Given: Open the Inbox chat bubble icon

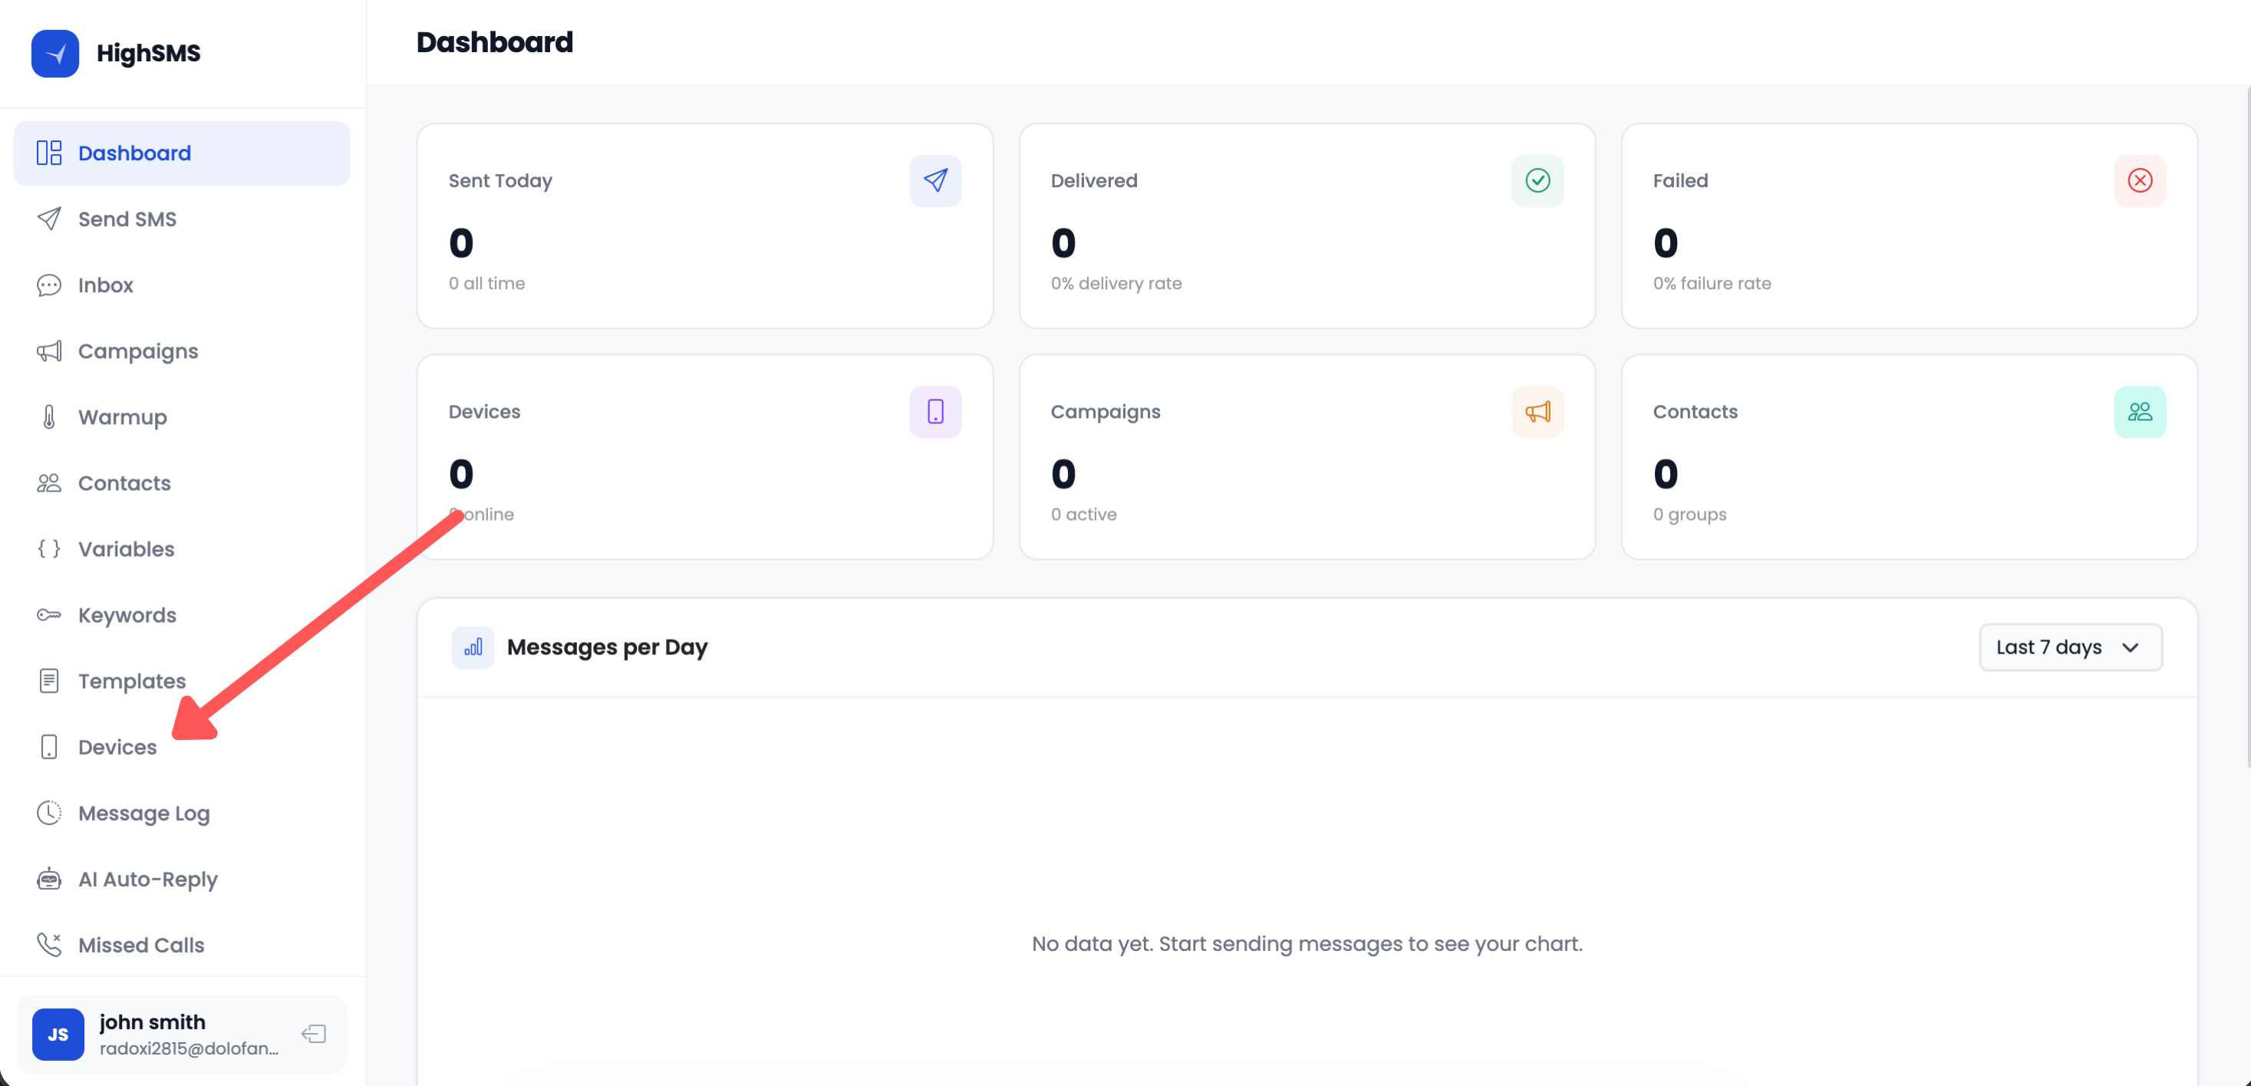Looking at the screenshot, I should 49,285.
